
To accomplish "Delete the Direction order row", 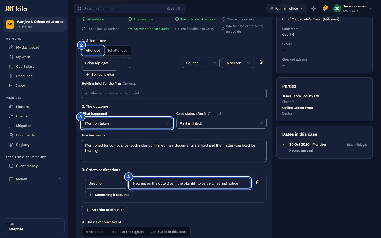I will [x=258, y=182].
